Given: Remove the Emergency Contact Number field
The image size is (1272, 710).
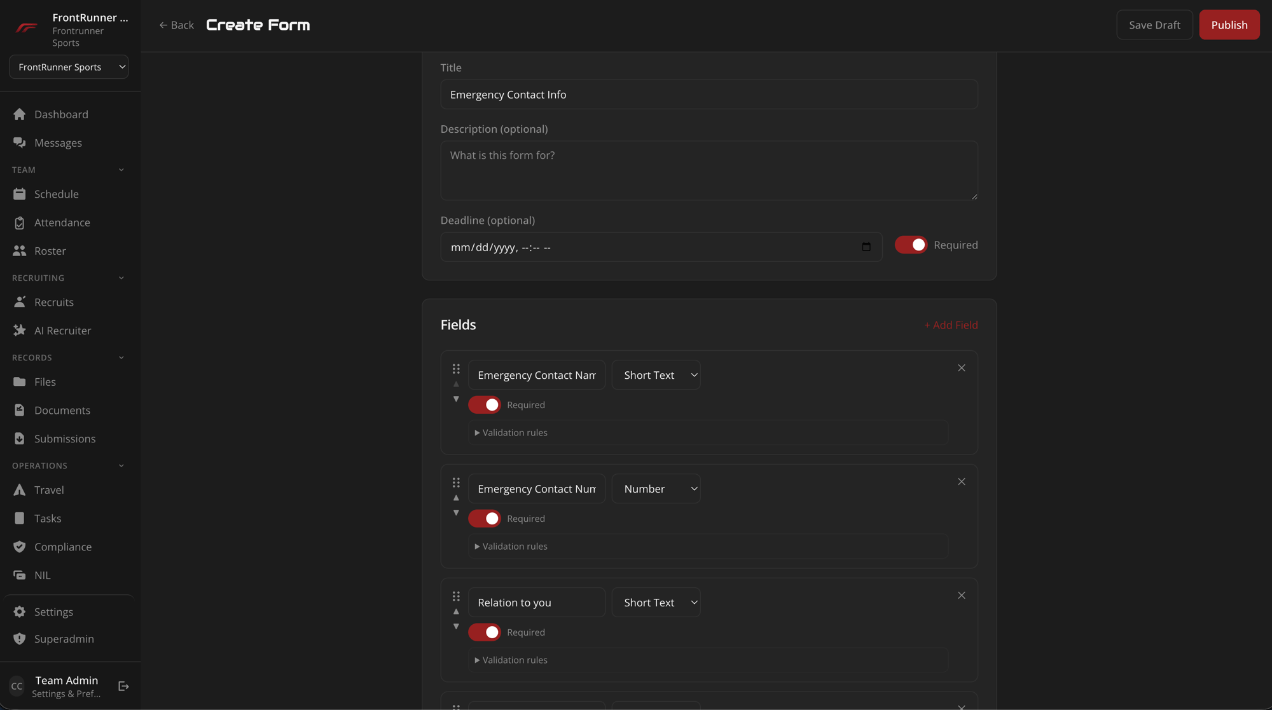Looking at the screenshot, I should click(962, 482).
